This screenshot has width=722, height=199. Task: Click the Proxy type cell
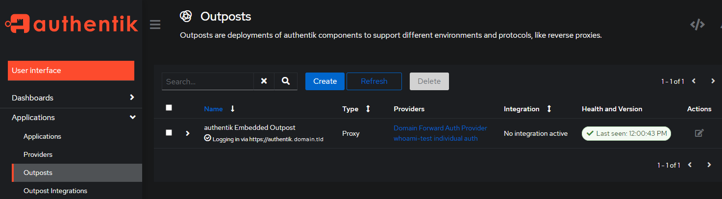point(350,133)
